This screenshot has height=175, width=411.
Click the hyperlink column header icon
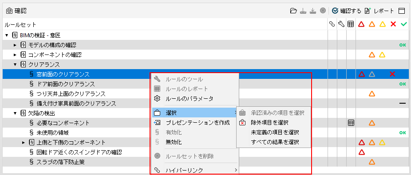tap(332, 24)
